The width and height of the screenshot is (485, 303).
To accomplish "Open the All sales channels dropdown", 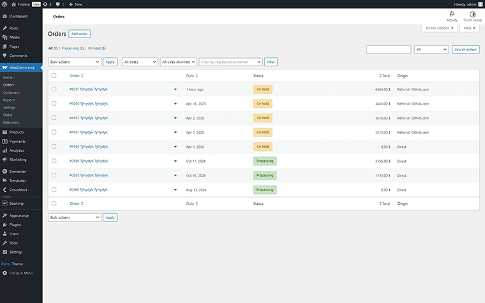I will click(x=179, y=62).
